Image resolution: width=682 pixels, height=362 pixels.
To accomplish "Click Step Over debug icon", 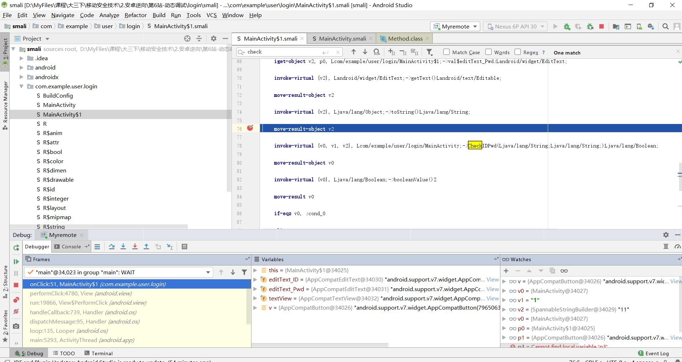I will click(x=111, y=247).
